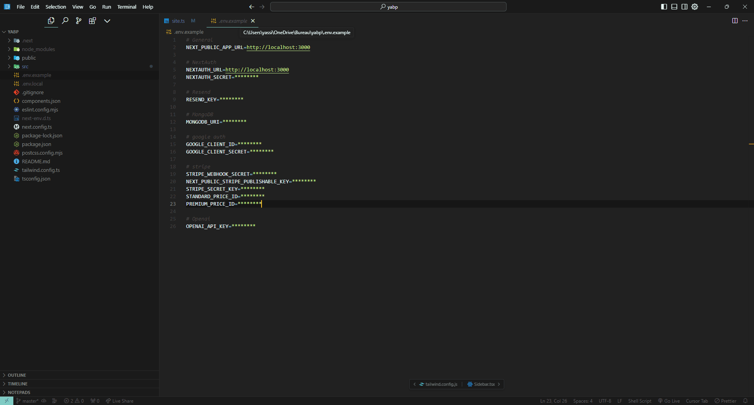Screen dimensions: 754x405
Task: Open Sidebar.tsx from floating navigation bar
Action: click(481, 384)
